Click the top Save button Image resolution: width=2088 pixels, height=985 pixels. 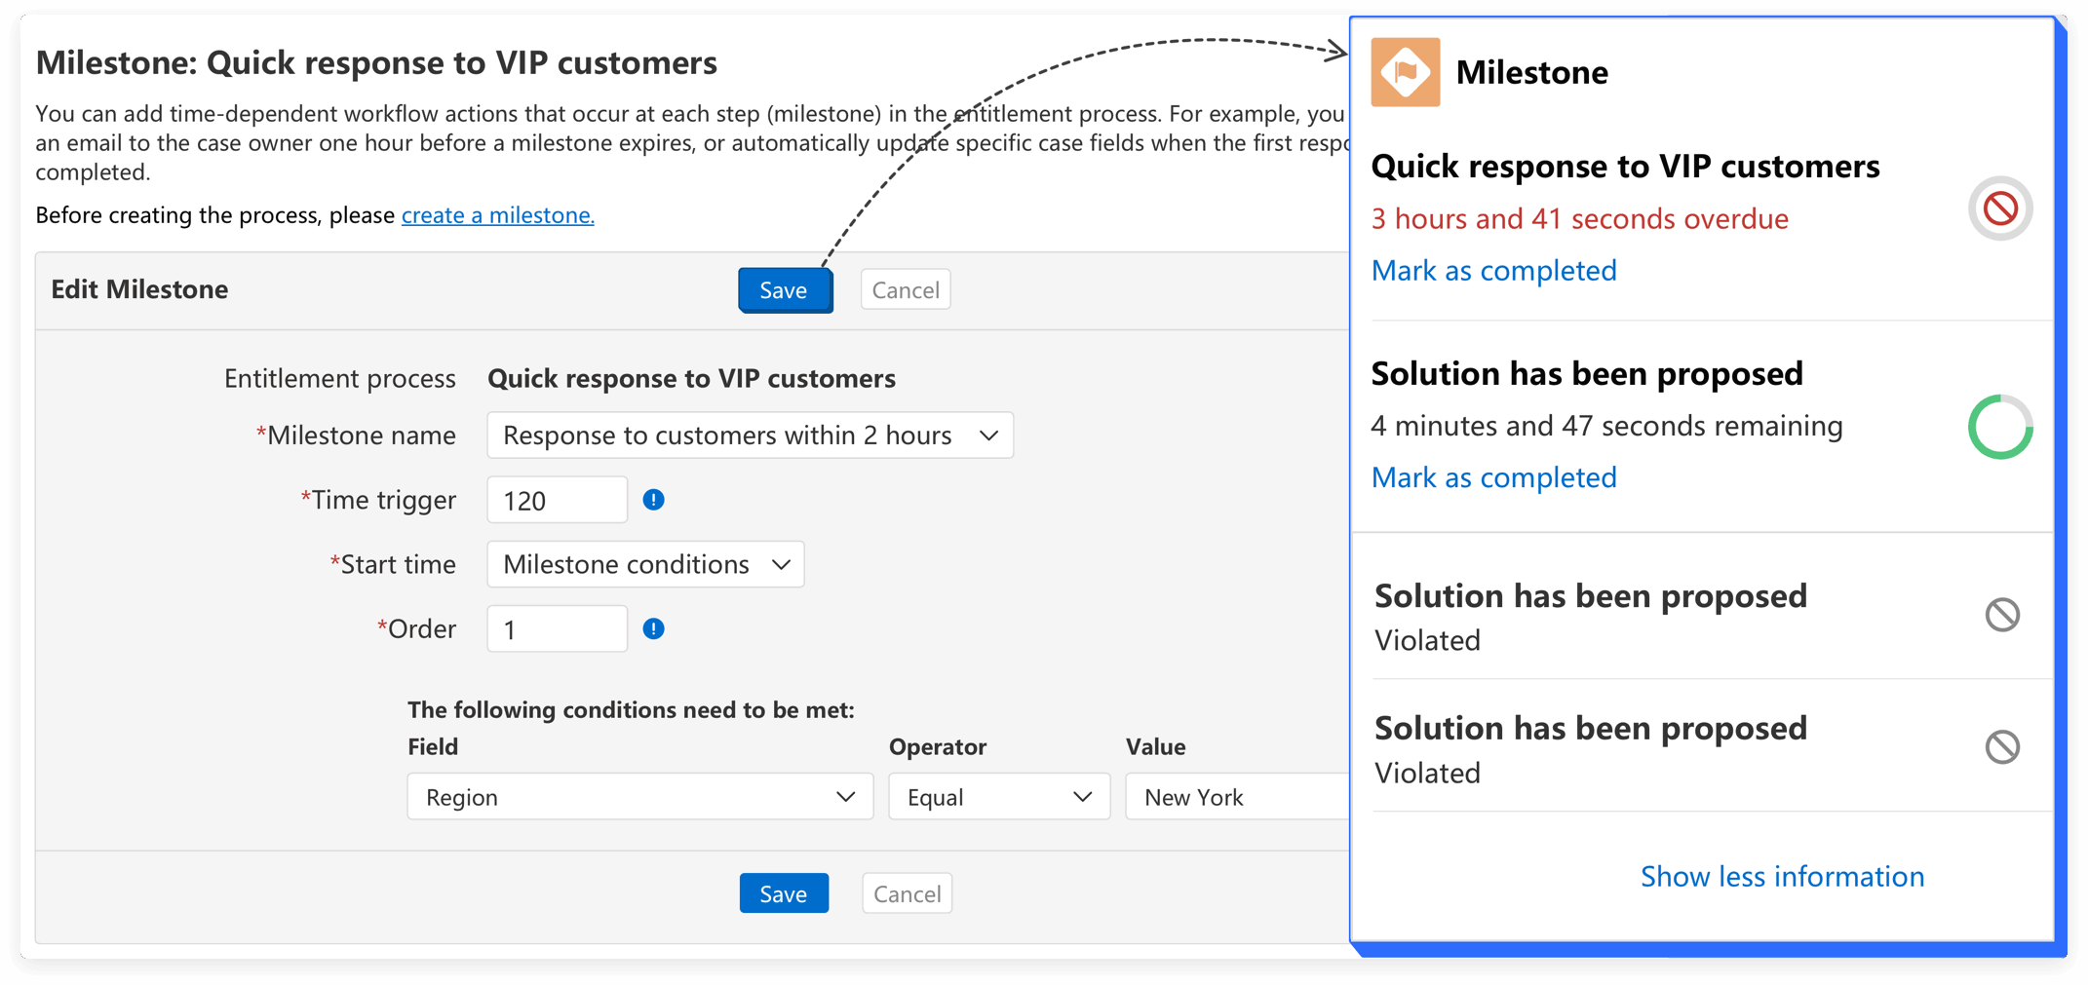pos(784,290)
